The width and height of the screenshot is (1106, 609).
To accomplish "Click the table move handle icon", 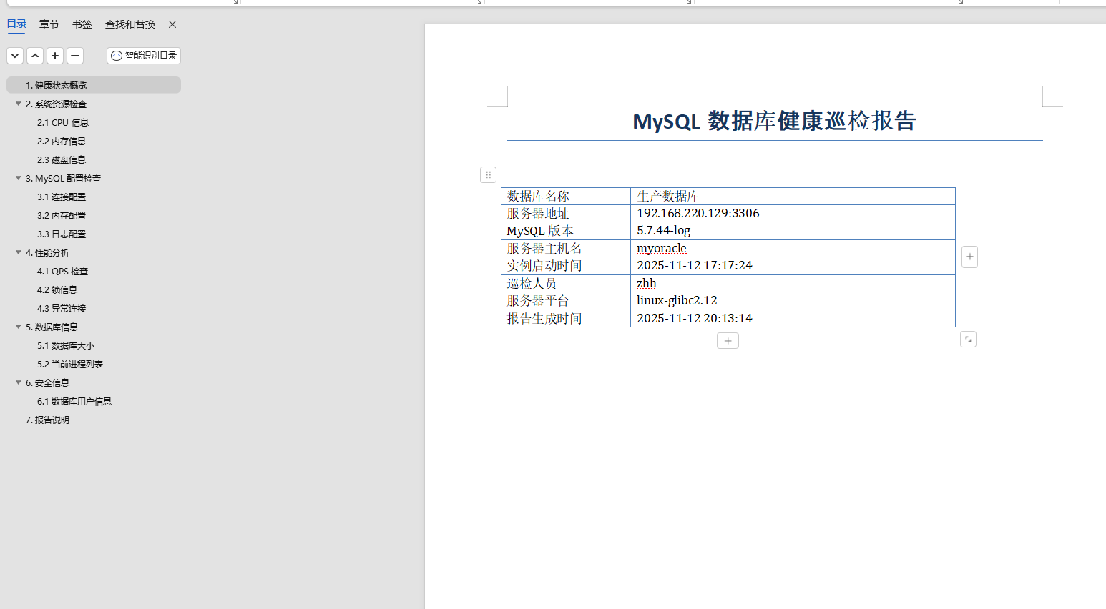I will (x=488, y=174).
